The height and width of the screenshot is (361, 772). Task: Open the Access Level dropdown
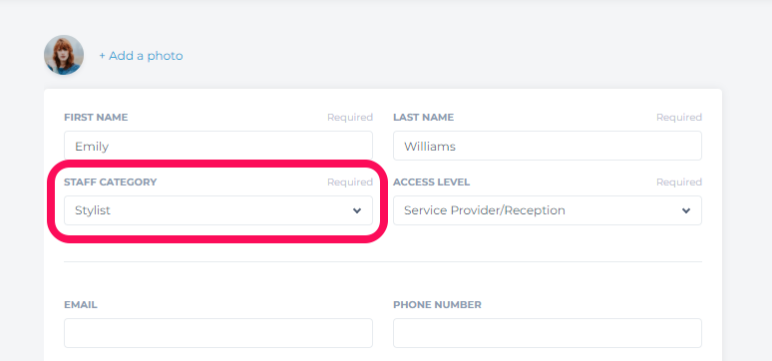coord(548,210)
